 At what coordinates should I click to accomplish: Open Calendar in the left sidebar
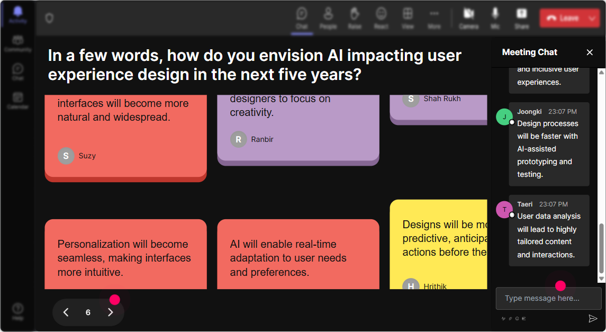18,101
